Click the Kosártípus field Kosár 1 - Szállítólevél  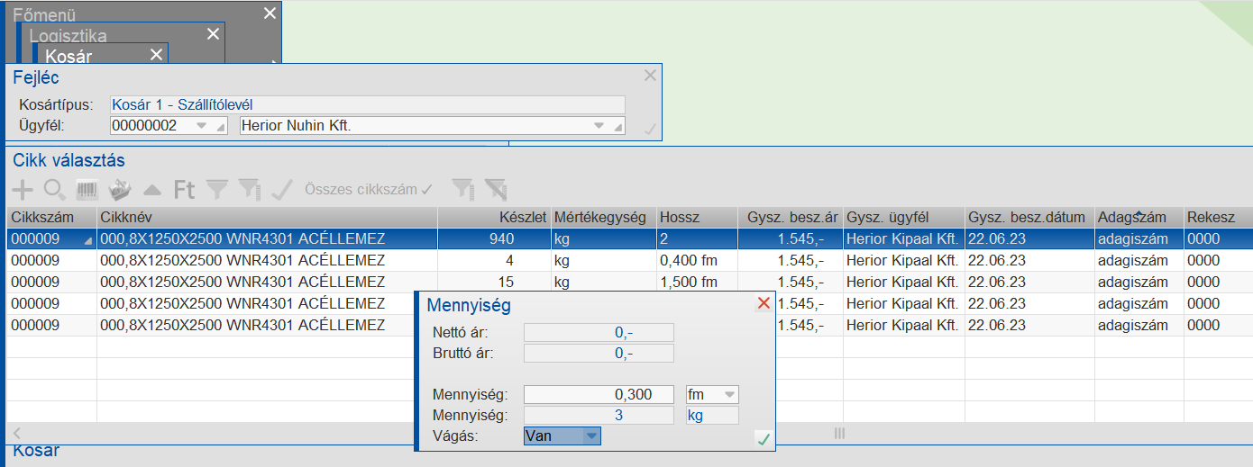367,104
